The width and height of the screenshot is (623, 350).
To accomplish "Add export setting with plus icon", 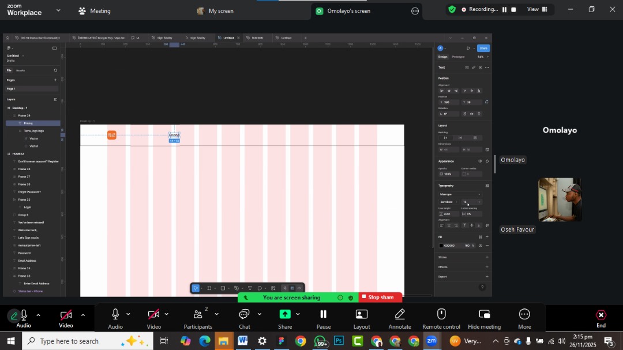I will tap(487, 277).
